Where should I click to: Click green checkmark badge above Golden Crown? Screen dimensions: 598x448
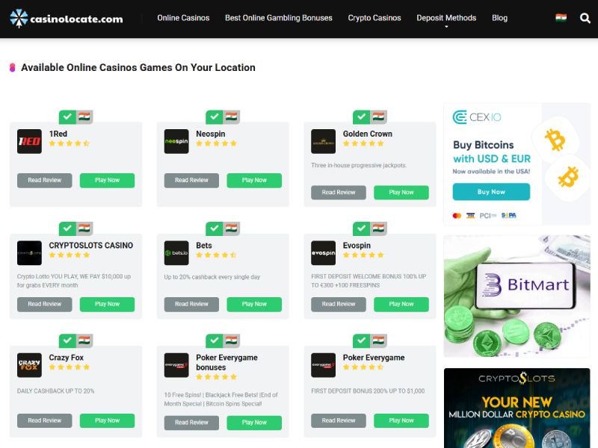tap(361, 117)
